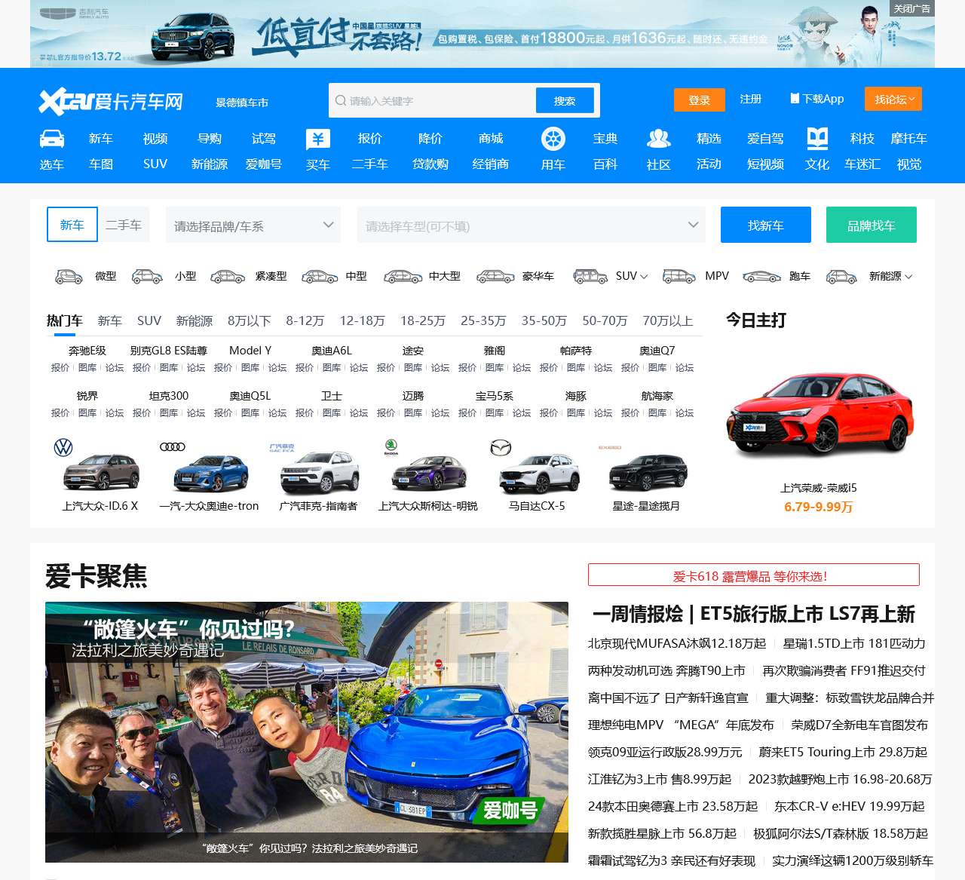Viewport: 965px width, 880px height.
Task: Click the magnifier icon in search box
Action: pyautogui.click(x=341, y=100)
